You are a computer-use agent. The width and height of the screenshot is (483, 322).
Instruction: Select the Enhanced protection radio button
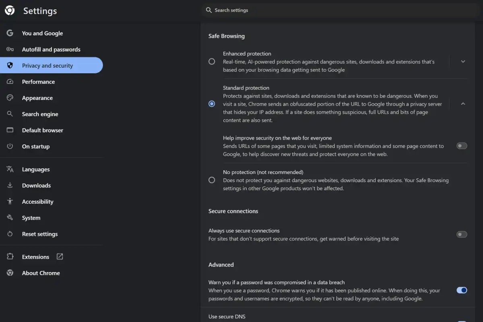[x=212, y=61]
